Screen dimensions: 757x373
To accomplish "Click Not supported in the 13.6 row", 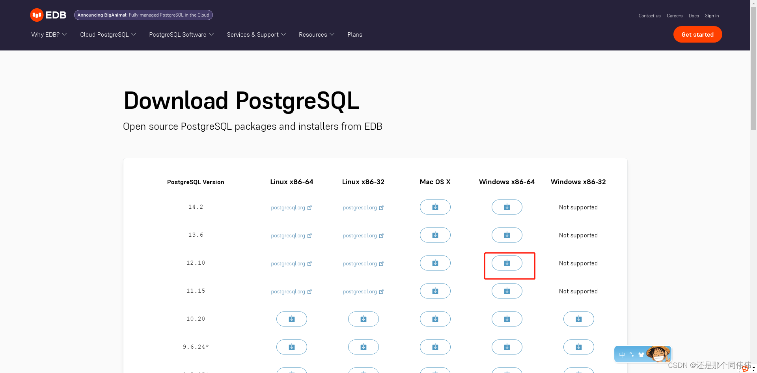I will tap(578, 235).
